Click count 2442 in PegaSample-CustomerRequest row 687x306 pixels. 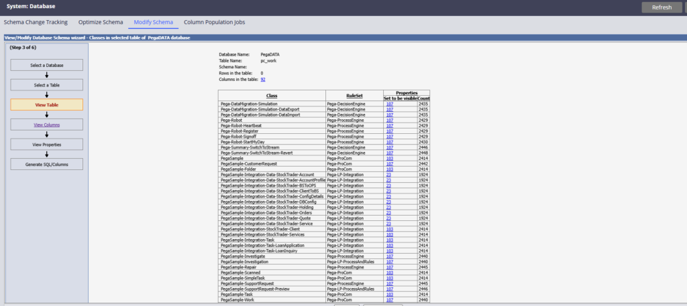pyautogui.click(x=423, y=163)
